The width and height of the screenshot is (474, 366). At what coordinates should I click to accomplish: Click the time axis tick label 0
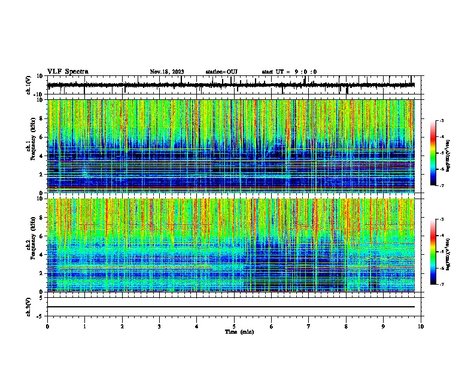point(47,327)
